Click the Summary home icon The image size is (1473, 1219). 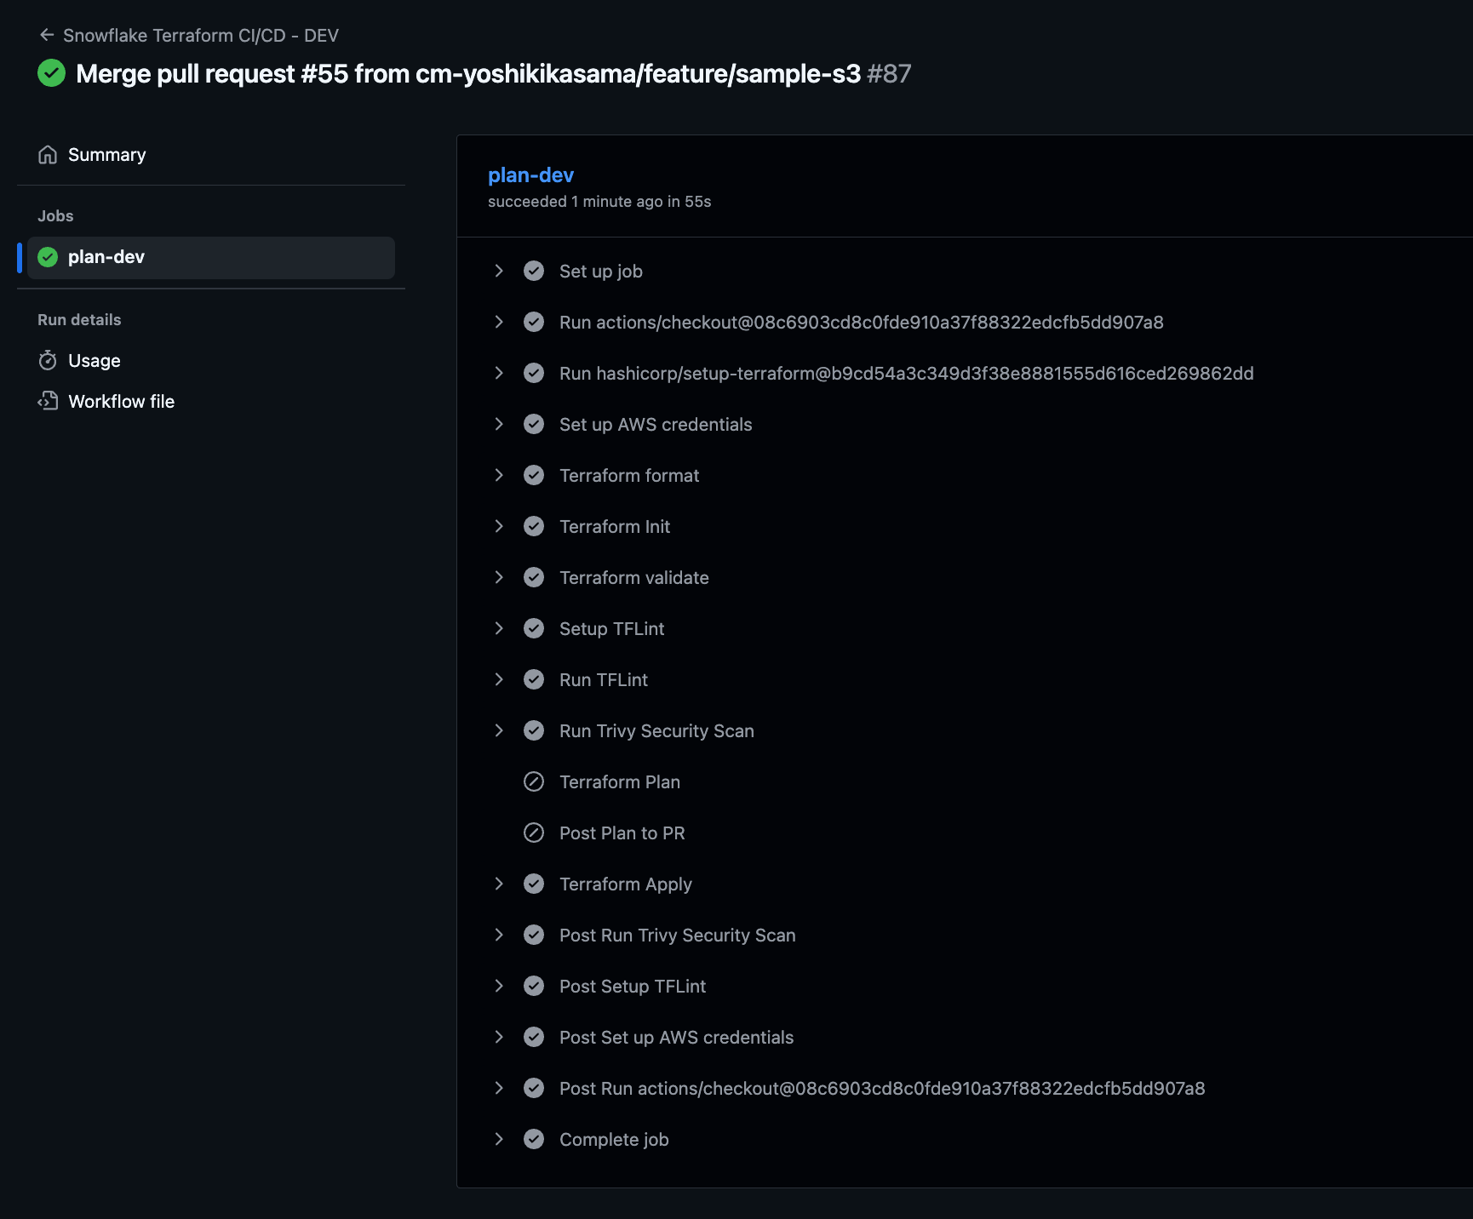pyautogui.click(x=48, y=155)
